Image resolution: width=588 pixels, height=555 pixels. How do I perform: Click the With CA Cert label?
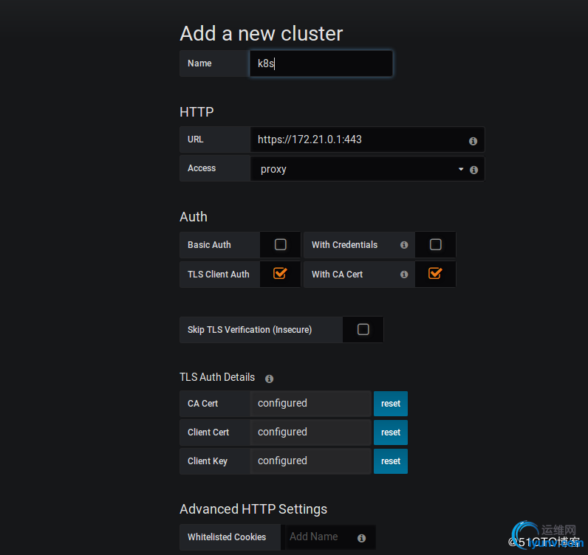tap(337, 275)
